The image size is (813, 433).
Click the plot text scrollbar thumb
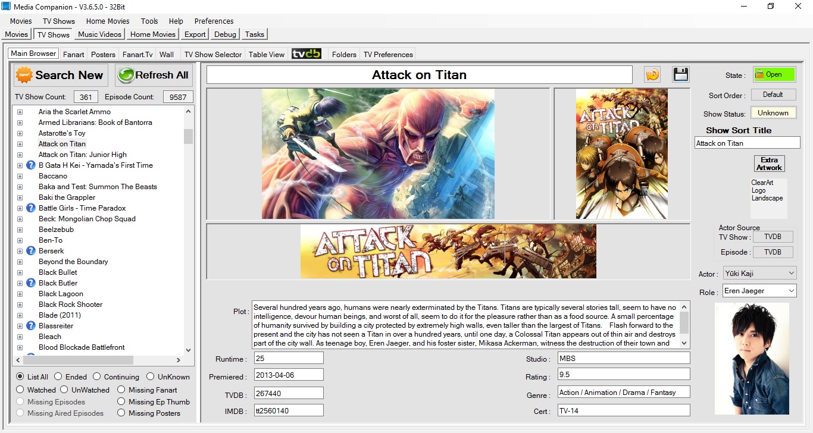point(684,322)
